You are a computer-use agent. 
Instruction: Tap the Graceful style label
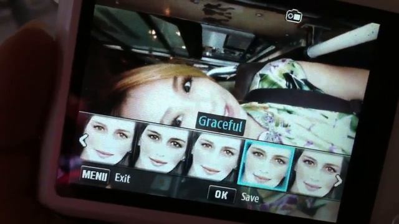click(220, 124)
